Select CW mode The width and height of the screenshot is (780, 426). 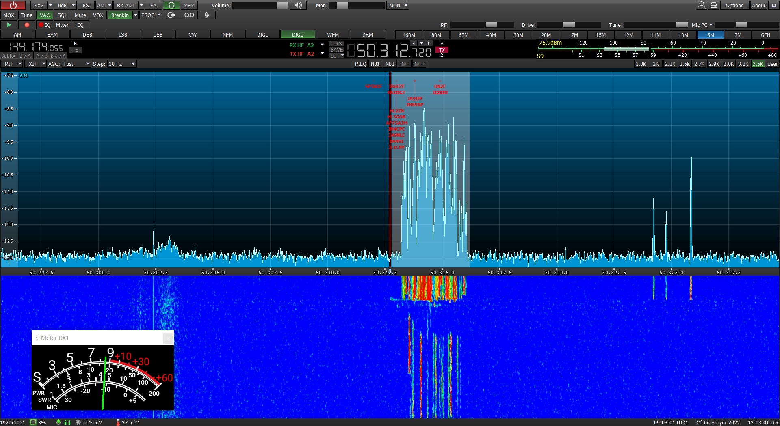[x=193, y=34]
